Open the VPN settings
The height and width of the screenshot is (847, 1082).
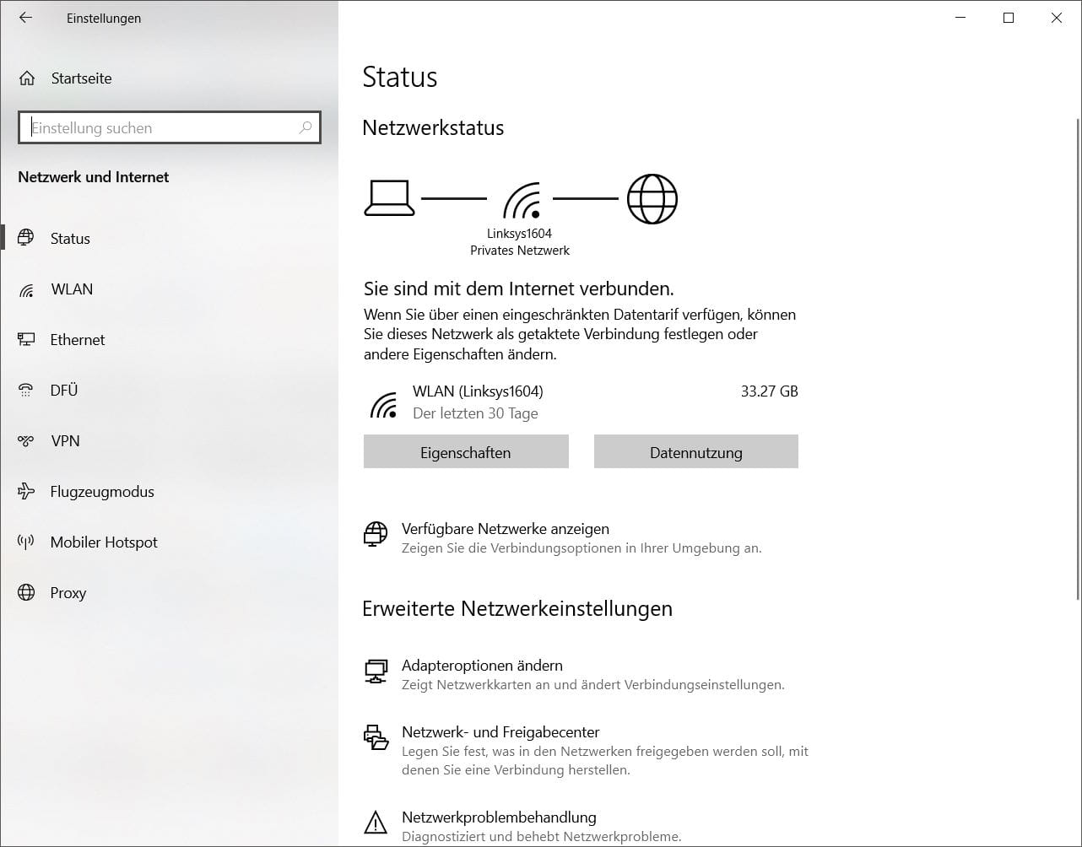(169, 440)
